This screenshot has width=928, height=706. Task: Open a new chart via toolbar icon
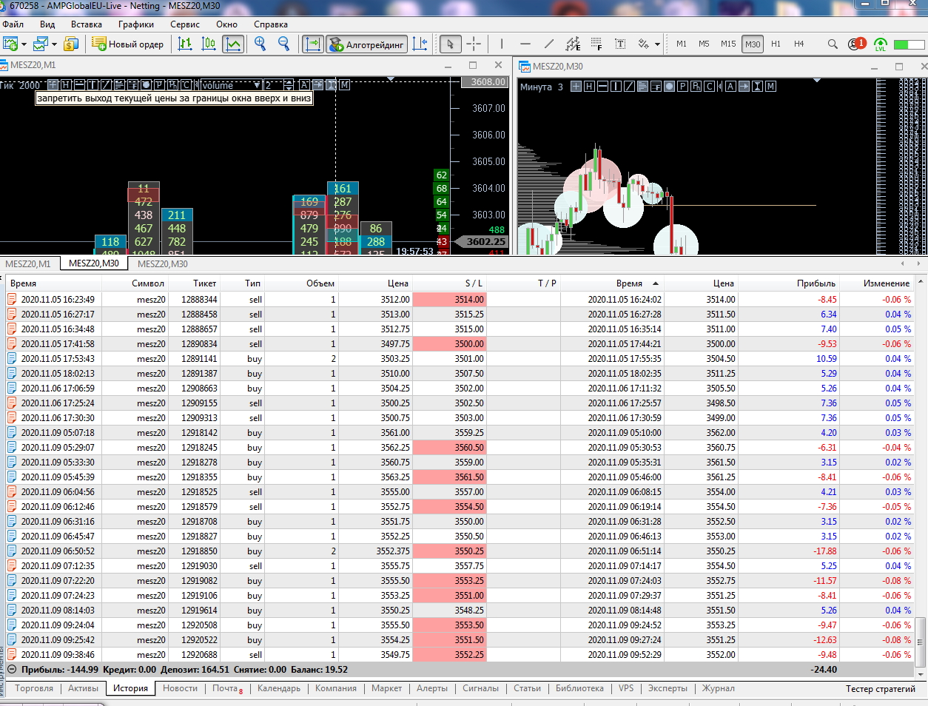click(x=10, y=44)
